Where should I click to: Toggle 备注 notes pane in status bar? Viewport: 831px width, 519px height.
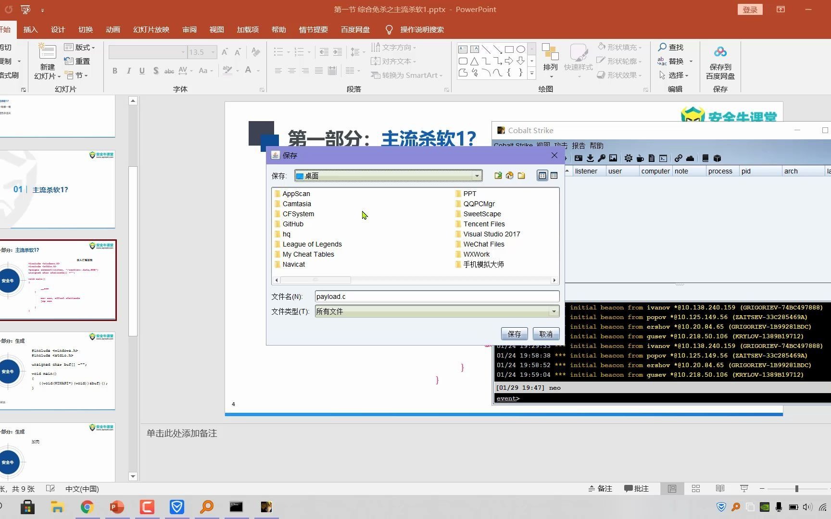tap(600, 489)
